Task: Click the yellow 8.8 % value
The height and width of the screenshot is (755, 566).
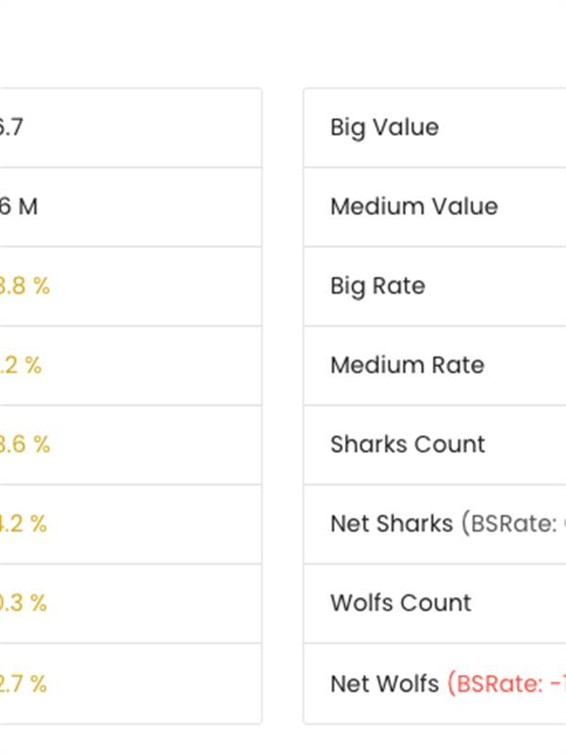Action: (25, 286)
